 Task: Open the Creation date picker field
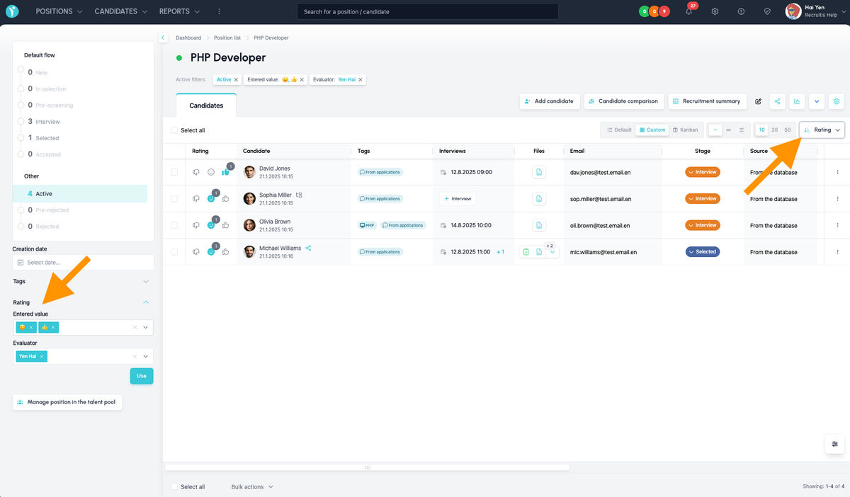coord(84,263)
